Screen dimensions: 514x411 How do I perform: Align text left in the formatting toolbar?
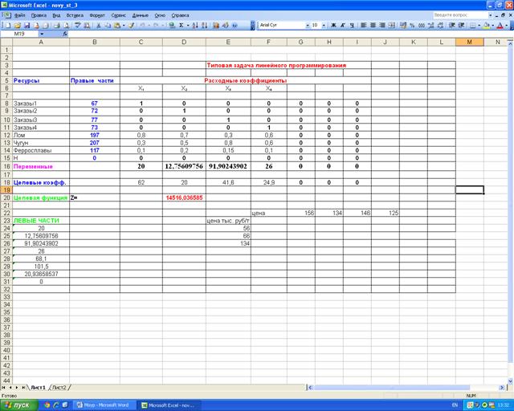(x=364, y=25)
